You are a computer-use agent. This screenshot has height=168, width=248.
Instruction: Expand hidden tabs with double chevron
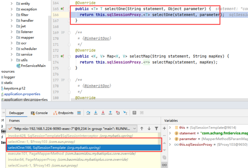[4, 113]
